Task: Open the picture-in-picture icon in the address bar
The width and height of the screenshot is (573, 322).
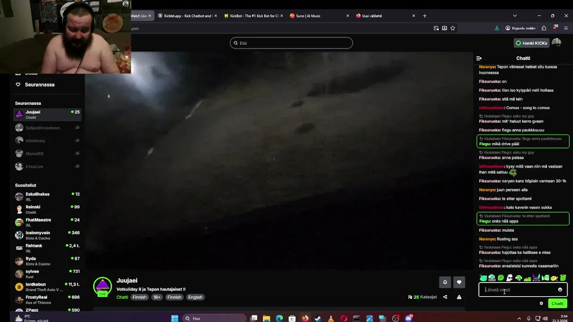Action: pyautogui.click(x=436, y=28)
